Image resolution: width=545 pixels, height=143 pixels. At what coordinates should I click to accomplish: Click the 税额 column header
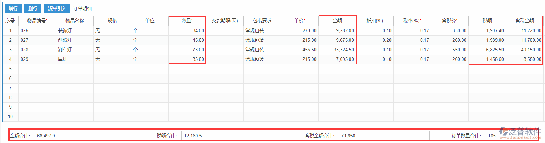click(x=487, y=21)
